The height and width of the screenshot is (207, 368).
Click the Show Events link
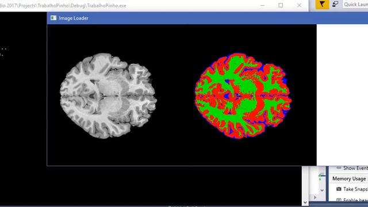click(x=355, y=168)
